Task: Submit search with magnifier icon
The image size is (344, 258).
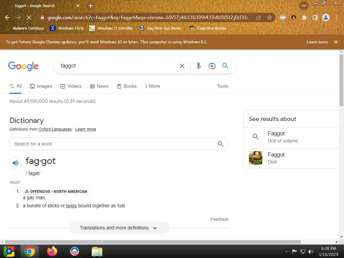Action: tap(225, 66)
